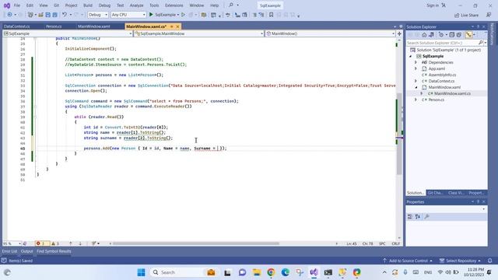Collapse the MainWindow.xaml node
The image size is (498, 280).
(416, 87)
